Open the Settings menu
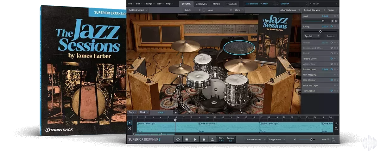380x154 pixels. (x=149, y=4)
